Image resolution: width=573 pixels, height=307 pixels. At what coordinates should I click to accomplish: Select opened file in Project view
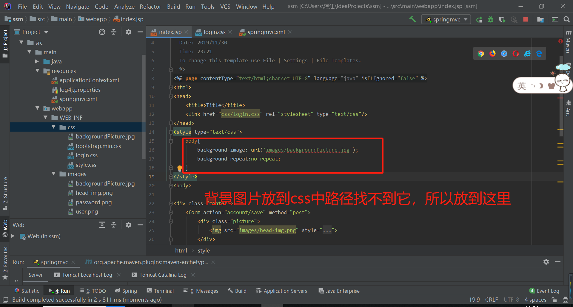coord(102,32)
